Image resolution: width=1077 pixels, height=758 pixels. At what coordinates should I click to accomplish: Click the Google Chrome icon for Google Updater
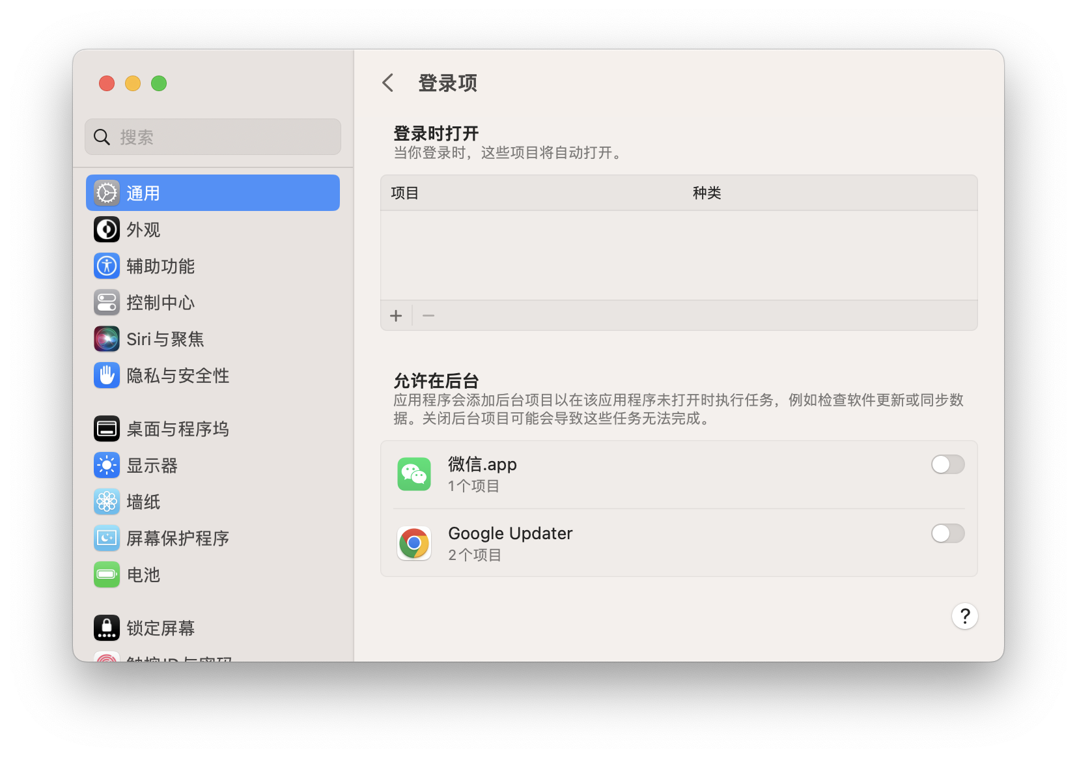(x=414, y=543)
